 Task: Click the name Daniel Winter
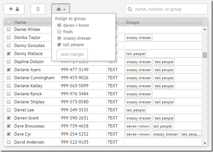click(x=27, y=29)
